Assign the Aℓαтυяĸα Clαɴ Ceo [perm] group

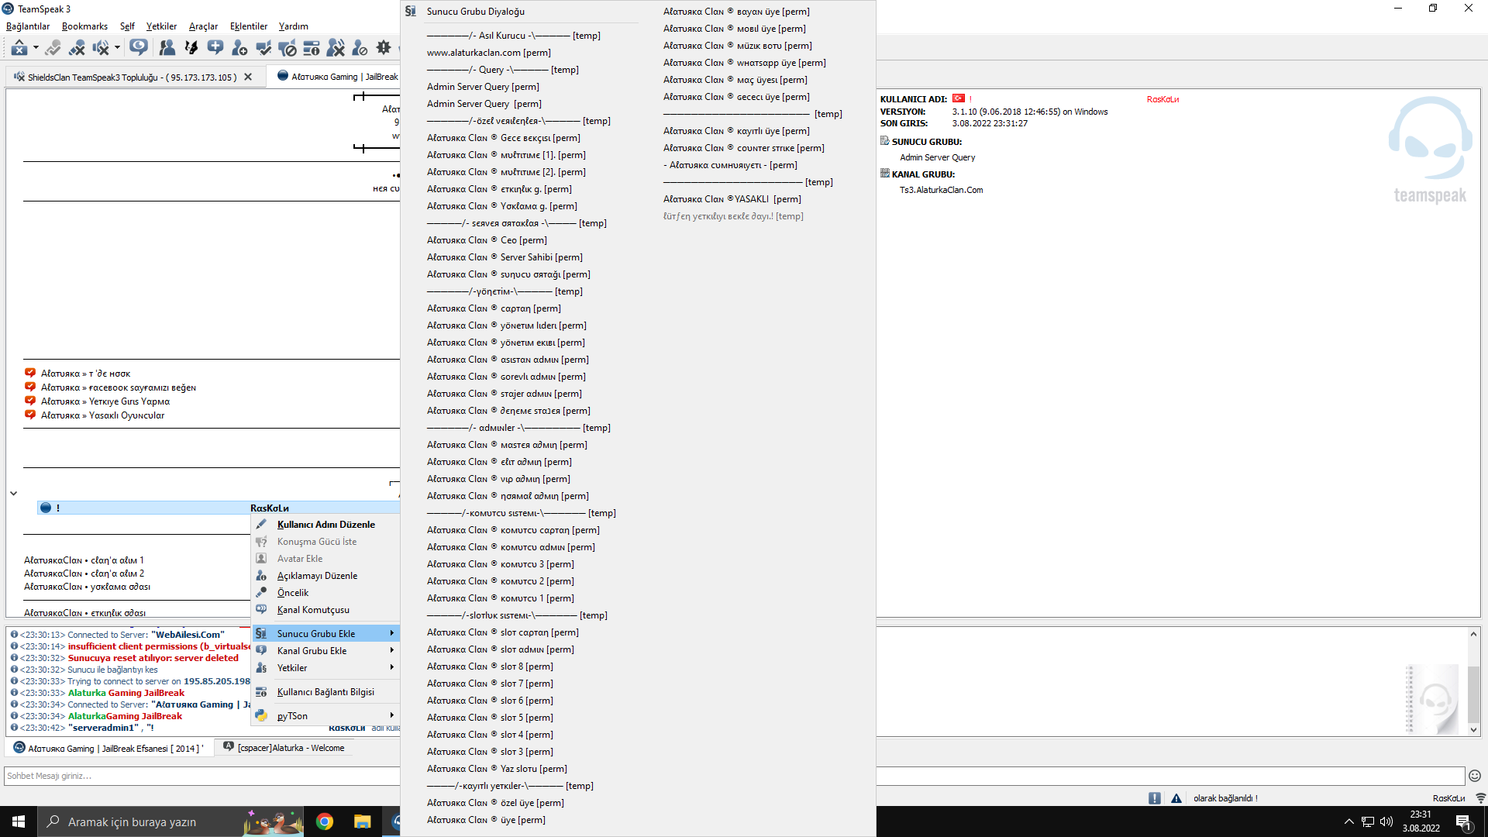[x=487, y=240]
